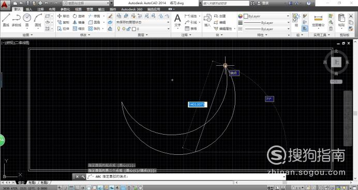The height and width of the screenshot is (190, 358).
Task: Click the ViewCube top (上) face
Action: (336, 62)
